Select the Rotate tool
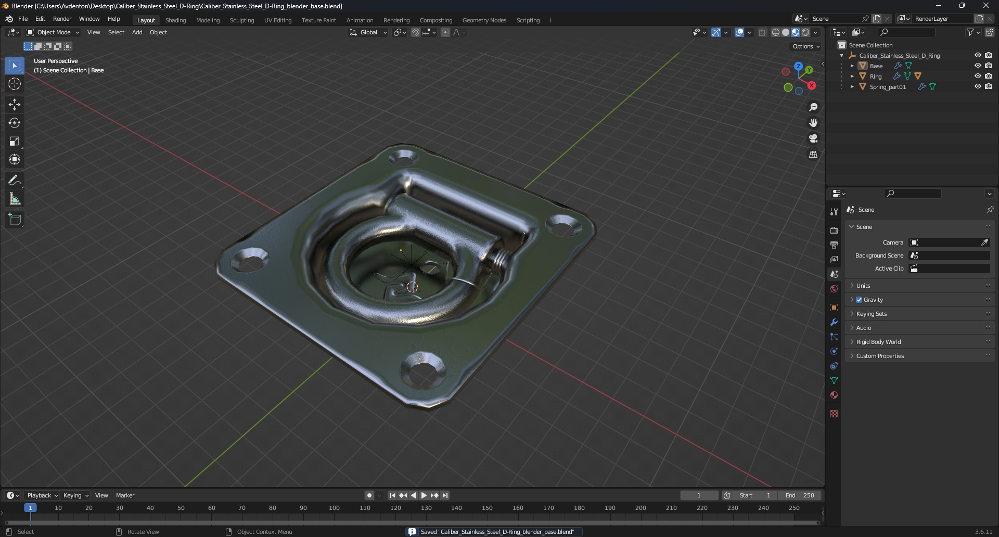999x537 pixels. coord(15,123)
